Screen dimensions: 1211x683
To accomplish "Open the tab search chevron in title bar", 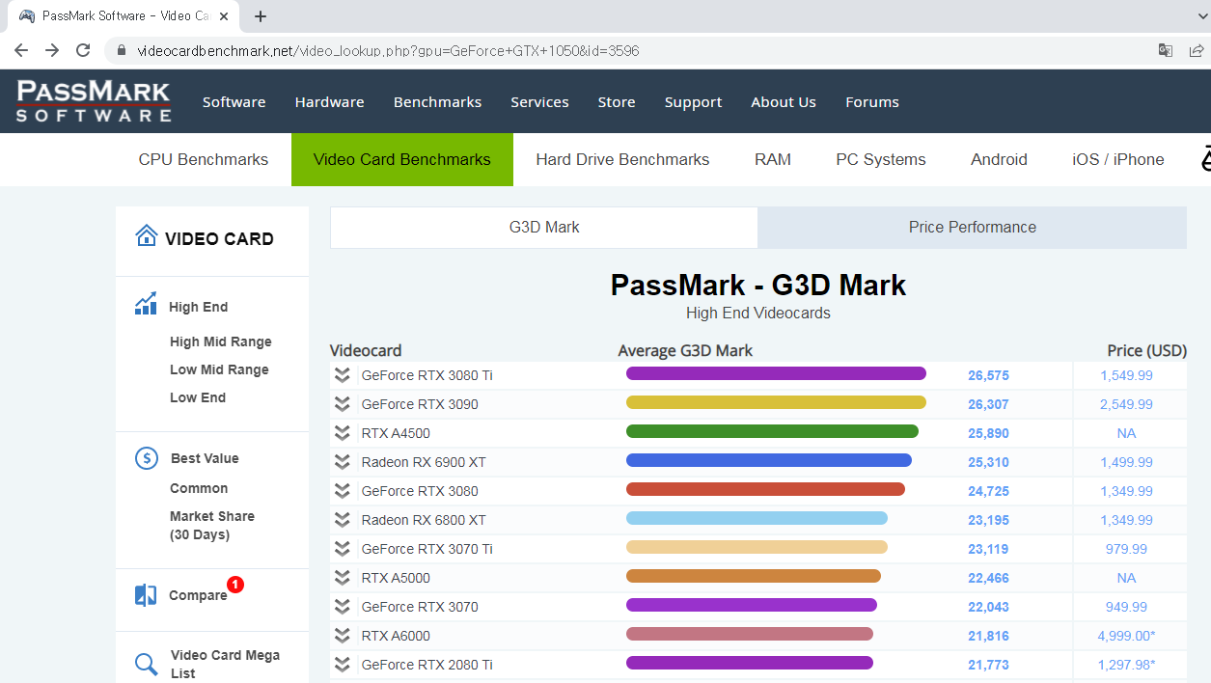I will click(1201, 16).
